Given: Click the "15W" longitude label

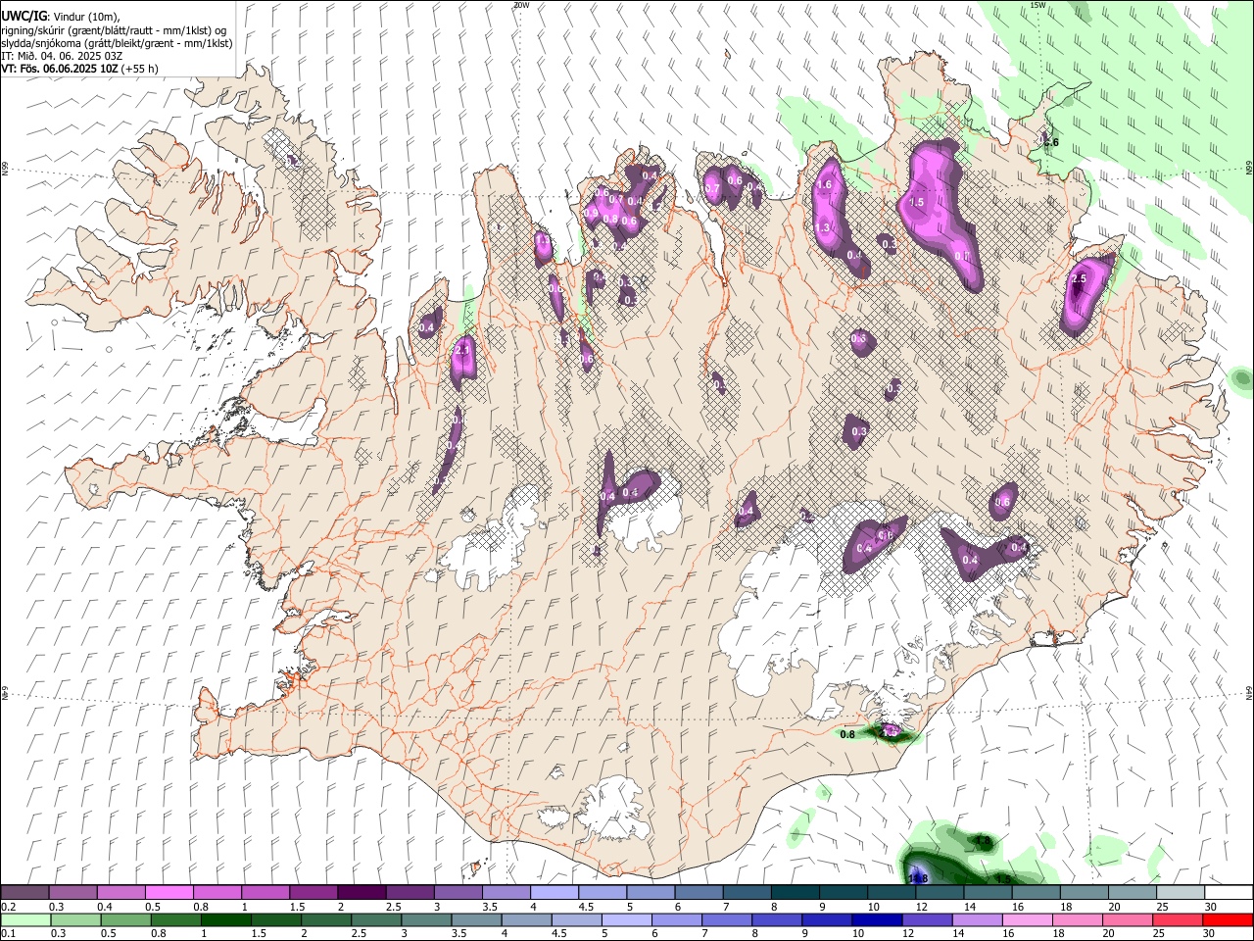Looking at the screenshot, I should (x=1038, y=5).
